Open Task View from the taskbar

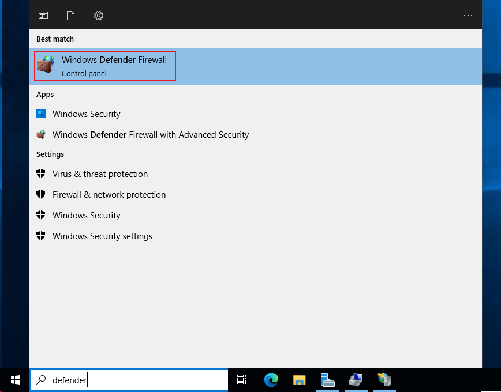242,380
